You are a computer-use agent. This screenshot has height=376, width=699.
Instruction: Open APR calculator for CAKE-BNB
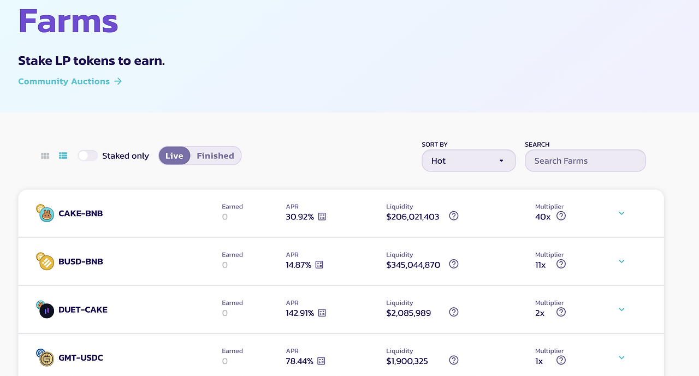[x=322, y=217]
